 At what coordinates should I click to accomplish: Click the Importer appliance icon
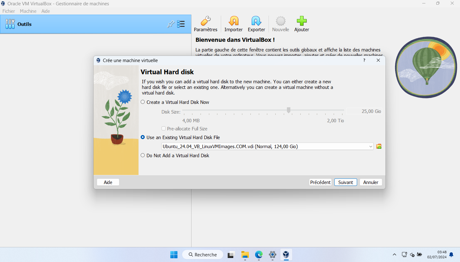click(233, 21)
